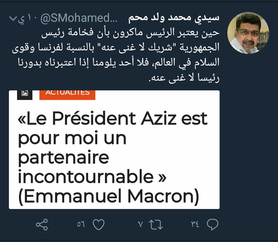Click the Arabic tweet body text

(116, 55)
